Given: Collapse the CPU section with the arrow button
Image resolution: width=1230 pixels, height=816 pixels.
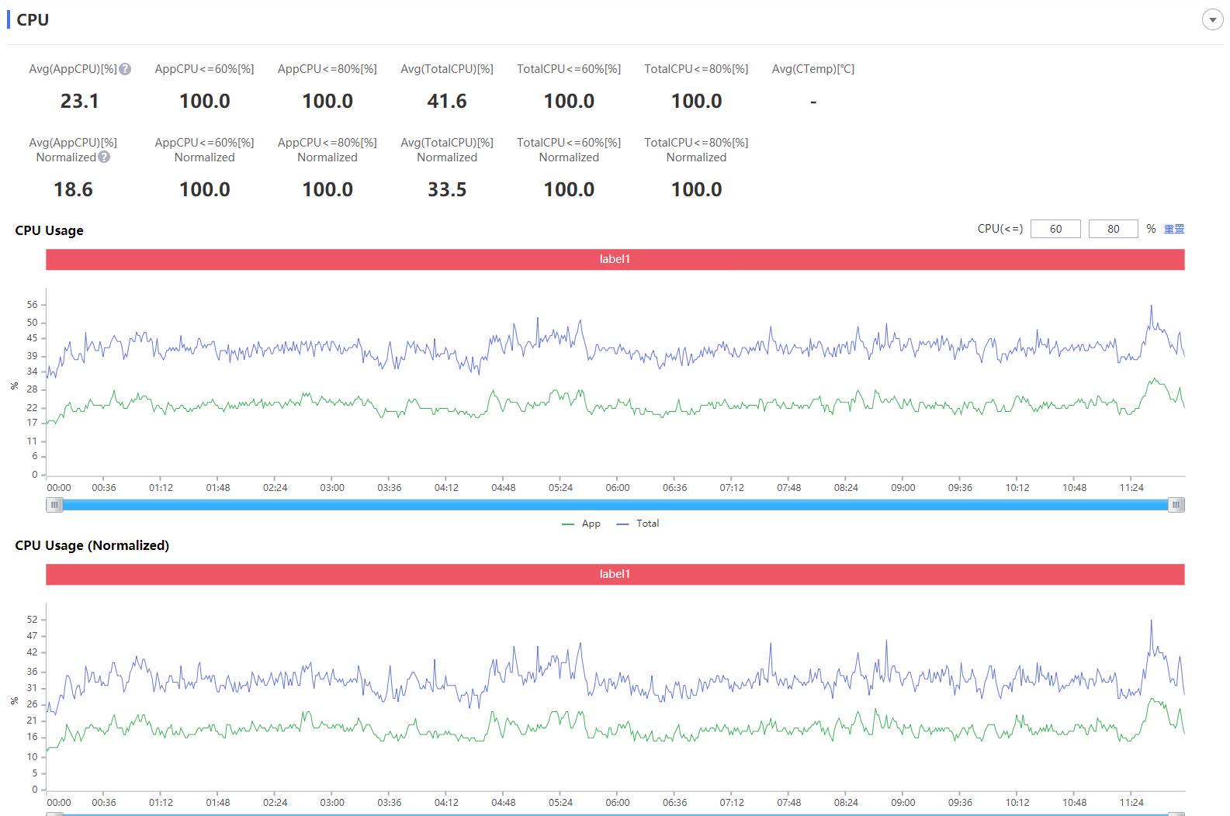Looking at the screenshot, I should [1212, 20].
